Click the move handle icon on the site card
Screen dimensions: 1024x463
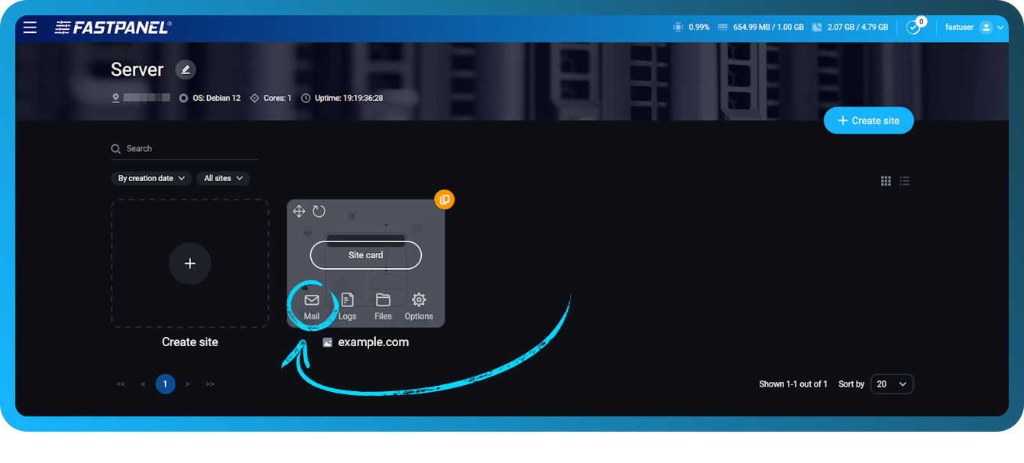pyautogui.click(x=300, y=211)
